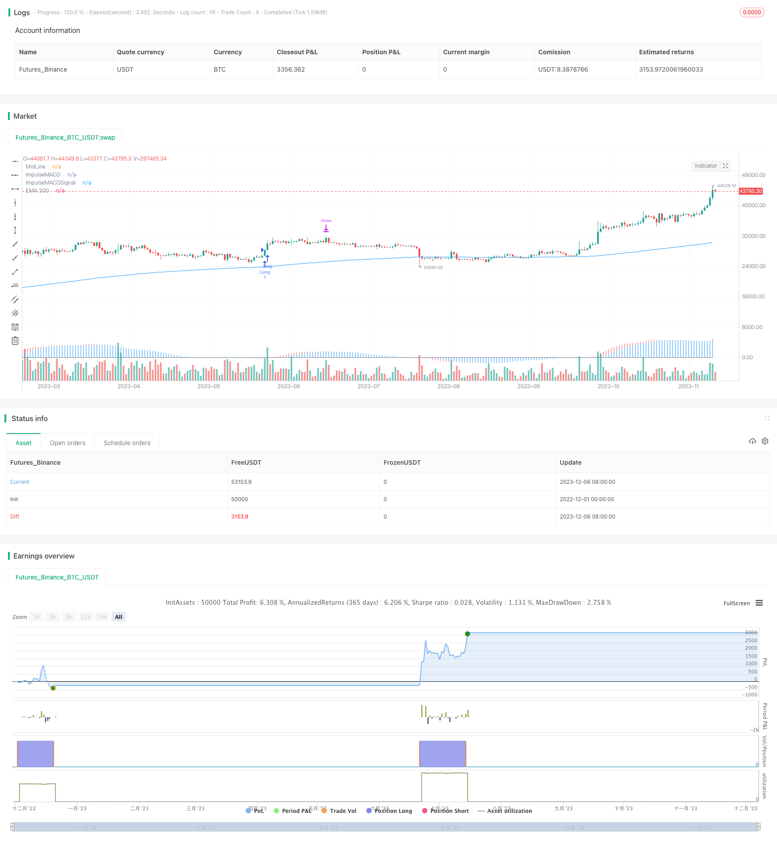Click the cloud download icon in Status info
777x844 pixels.
pos(753,441)
